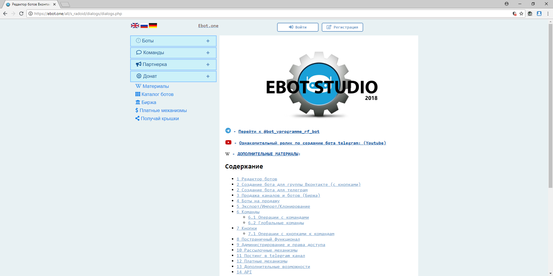
Task: Click the browser address bar URL
Action: 78,14
